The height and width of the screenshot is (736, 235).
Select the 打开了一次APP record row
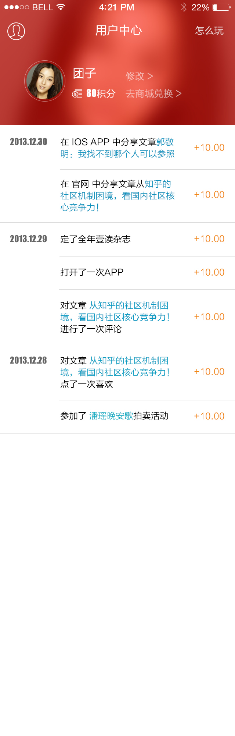147,273
